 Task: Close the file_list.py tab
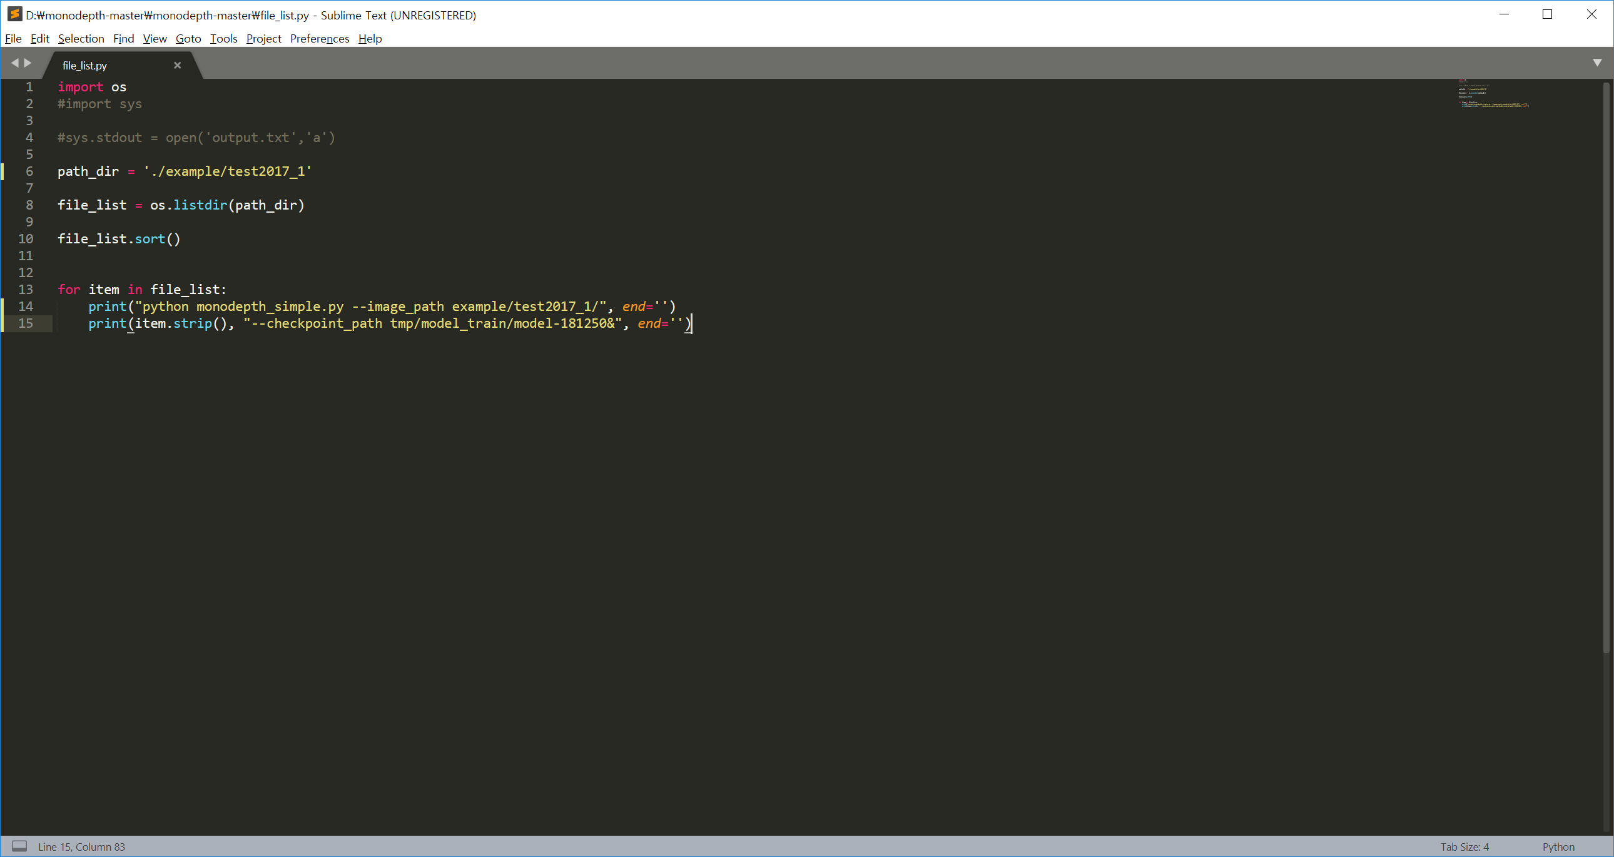177,65
